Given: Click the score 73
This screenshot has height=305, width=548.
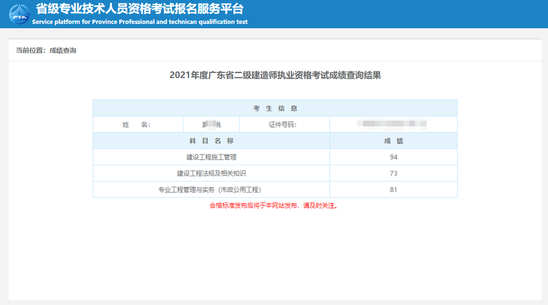Looking at the screenshot, I should click(393, 173).
